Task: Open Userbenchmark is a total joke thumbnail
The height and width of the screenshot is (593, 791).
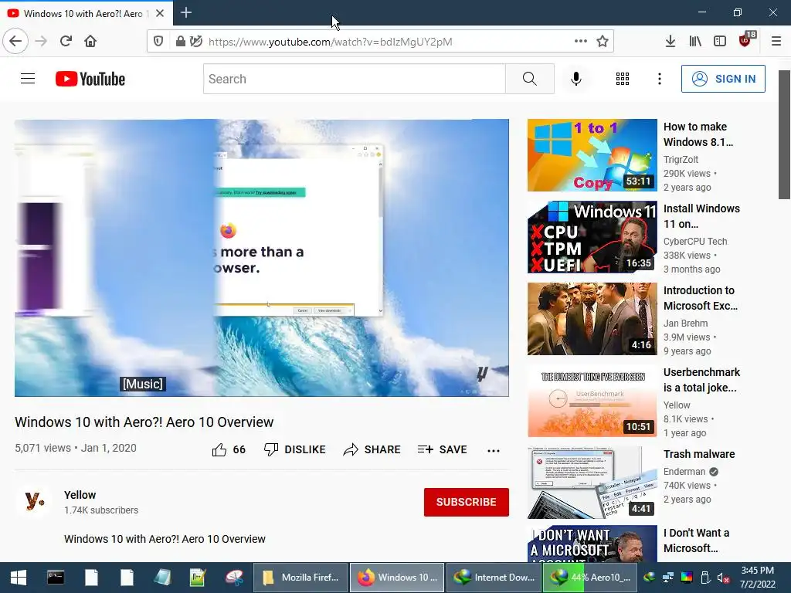Action: point(592,401)
